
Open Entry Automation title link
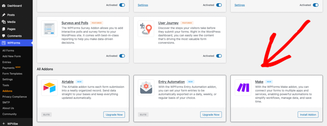coord(171,82)
